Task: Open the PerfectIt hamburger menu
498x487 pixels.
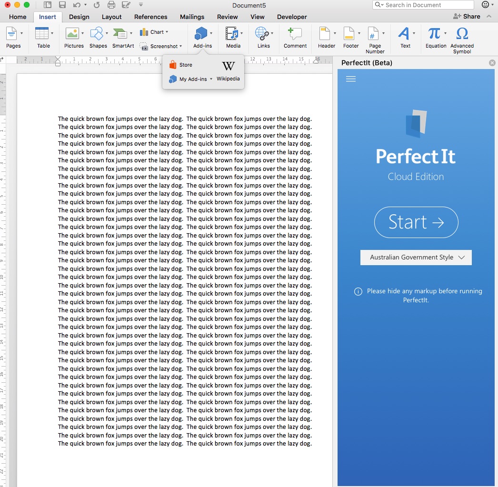Action: point(350,79)
